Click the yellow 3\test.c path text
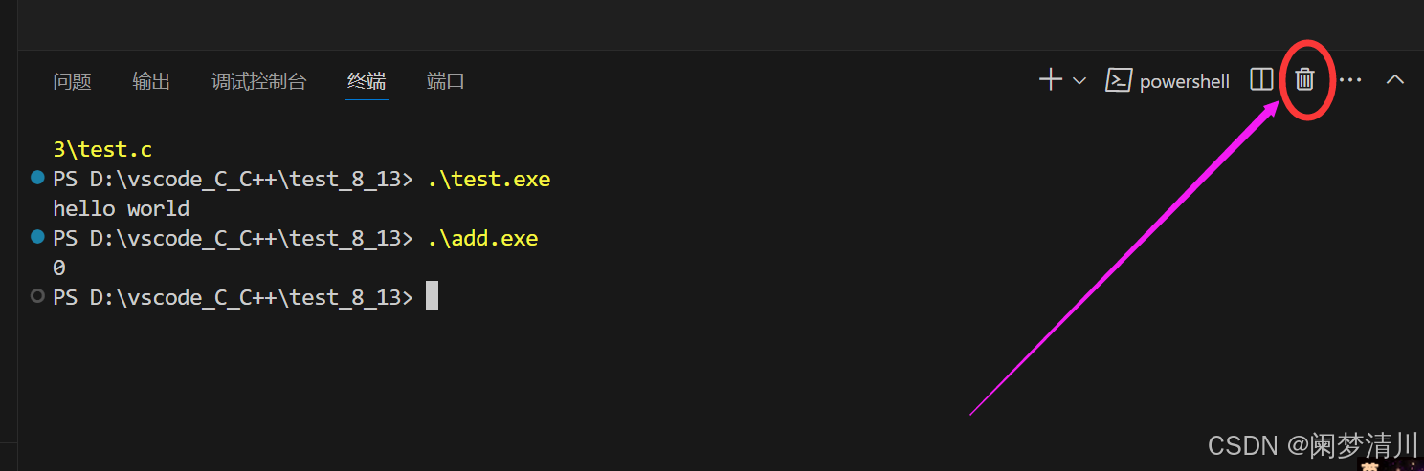The width and height of the screenshot is (1424, 471). pos(102,150)
